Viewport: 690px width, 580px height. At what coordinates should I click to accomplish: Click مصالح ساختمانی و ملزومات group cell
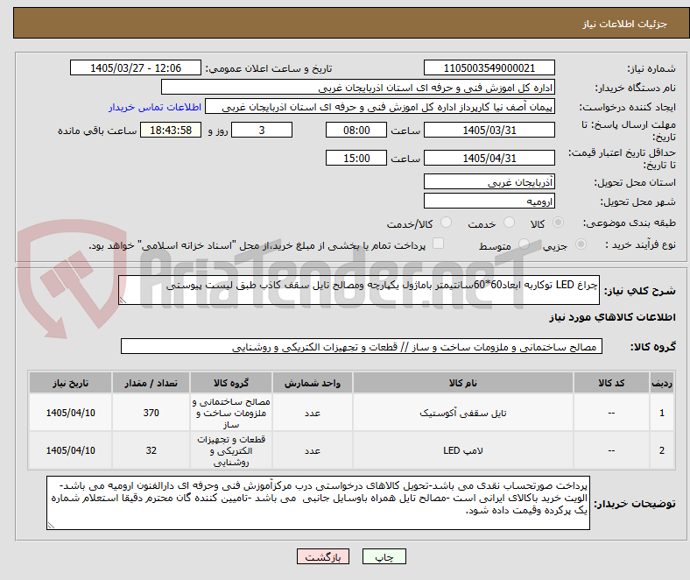(231, 413)
